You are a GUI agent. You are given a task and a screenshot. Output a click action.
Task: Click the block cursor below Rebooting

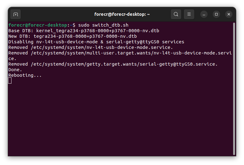(10, 81)
